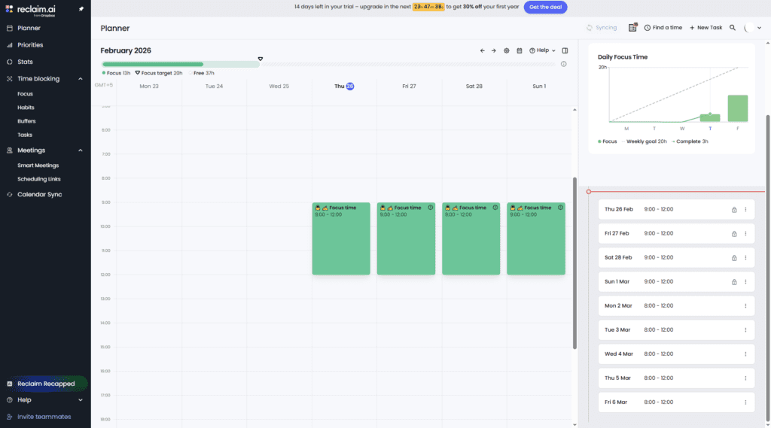Select the Wed 4 Mar 8:00 - 12:00 row
The image size is (771, 428).
pos(676,354)
